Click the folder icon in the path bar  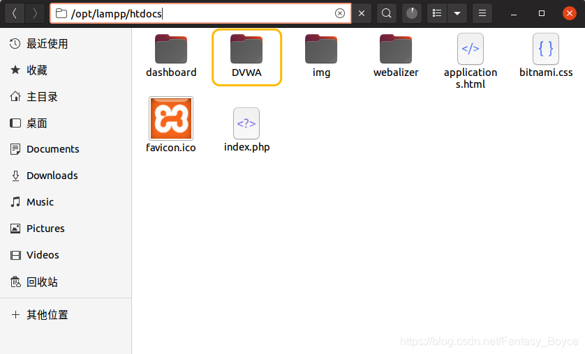(61, 14)
